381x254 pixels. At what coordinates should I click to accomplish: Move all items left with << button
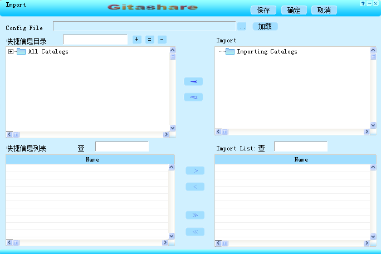click(195, 232)
